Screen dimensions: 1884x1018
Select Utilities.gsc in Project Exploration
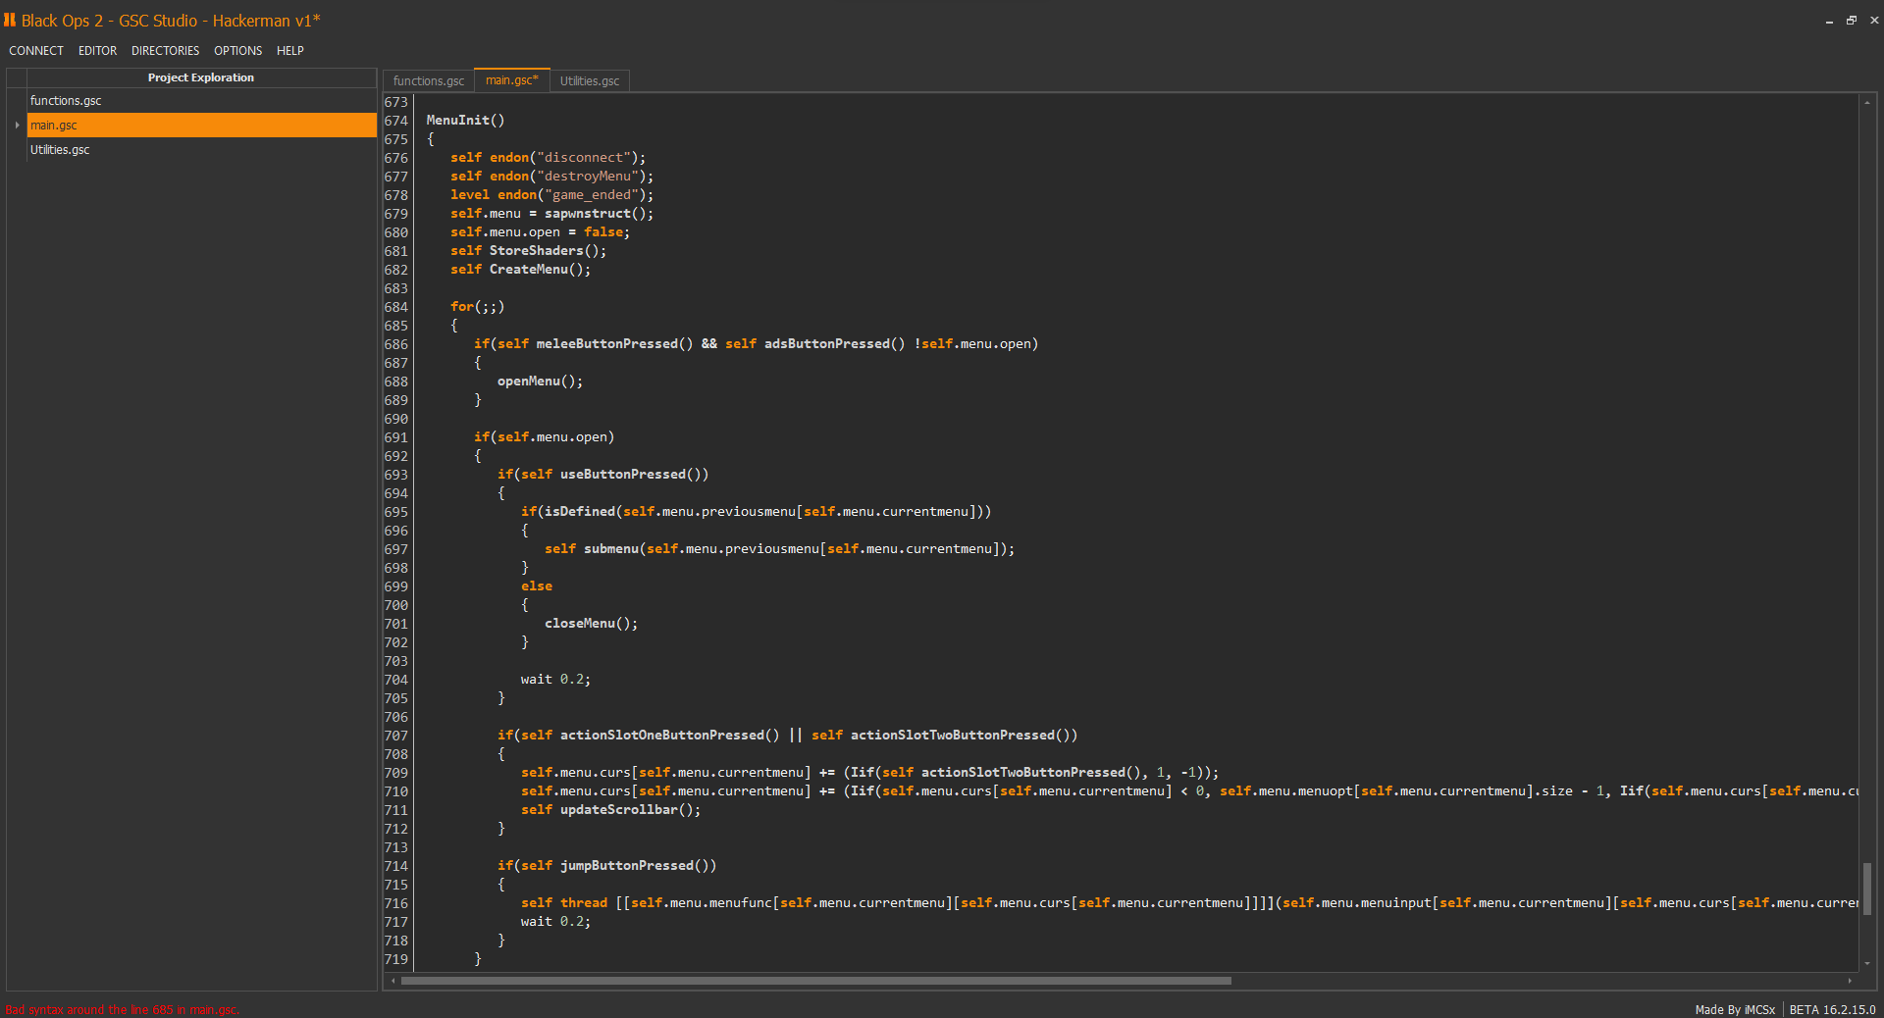60,150
